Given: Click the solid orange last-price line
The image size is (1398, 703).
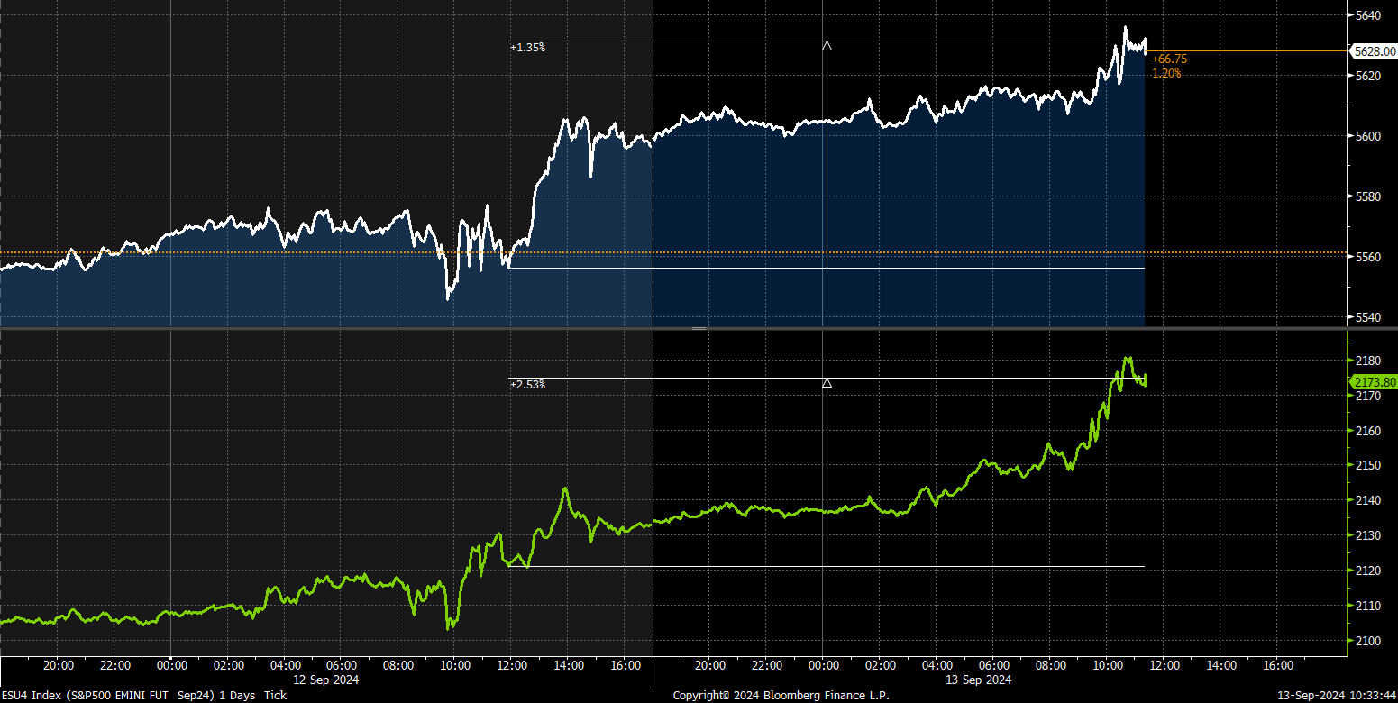Looking at the screenshot, I should pos(1244,51).
